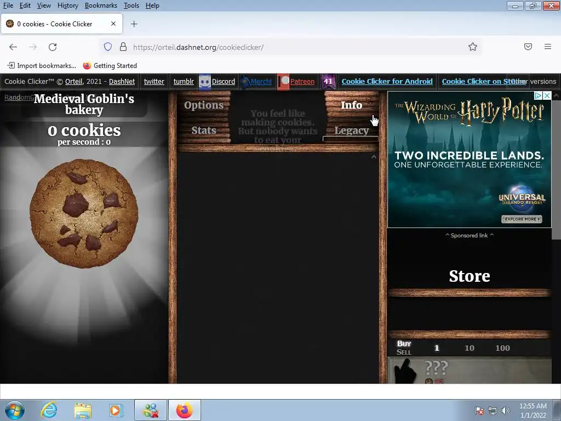Viewport: 561px width, 421px height.
Task: Launch Internet Explorer from taskbar
Action: pyautogui.click(x=49, y=410)
